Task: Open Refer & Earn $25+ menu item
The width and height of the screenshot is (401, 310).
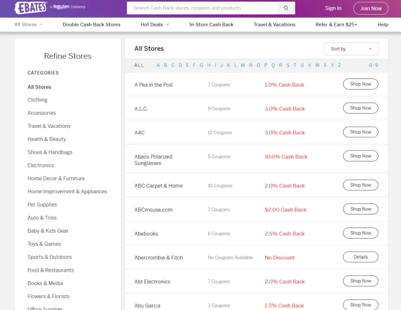Action: pos(336,25)
